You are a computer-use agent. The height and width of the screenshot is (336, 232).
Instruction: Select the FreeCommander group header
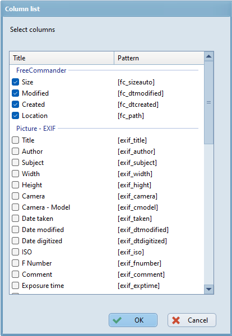click(x=41, y=70)
